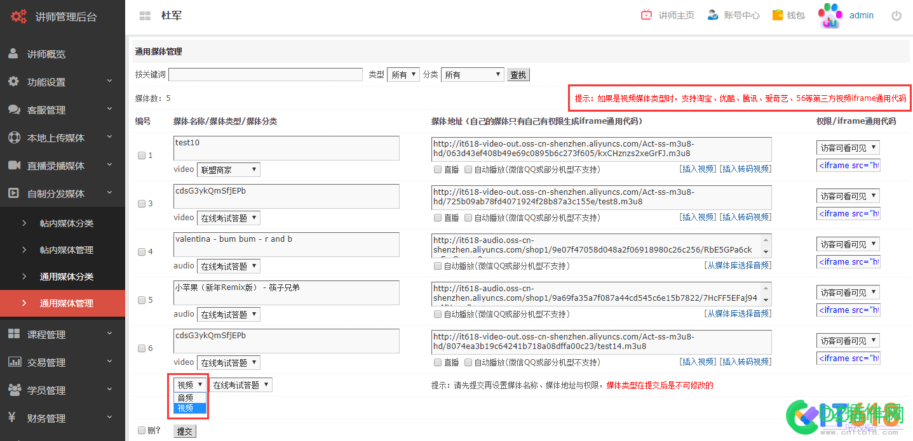The image size is (913, 441).
Task: Click the 功能设置 gear icon
Action: (x=14, y=81)
